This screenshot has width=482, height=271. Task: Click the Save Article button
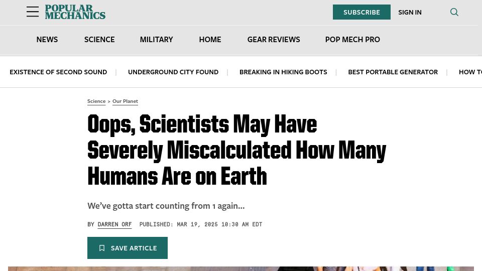coord(127,247)
